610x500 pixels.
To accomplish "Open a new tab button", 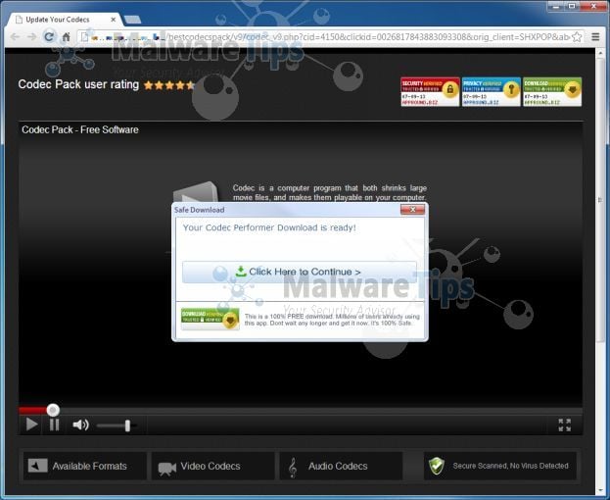I will click(132, 20).
